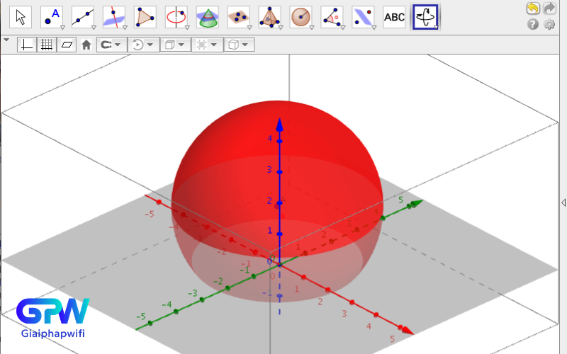Screen dimensions: 567x354
Task: Select the Line through two points tool
Action: tap(83, 17)
